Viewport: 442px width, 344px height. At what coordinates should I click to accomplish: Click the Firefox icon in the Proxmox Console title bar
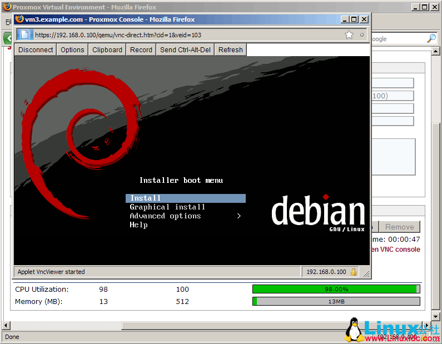pyautogui.click(x=19, y=19)
